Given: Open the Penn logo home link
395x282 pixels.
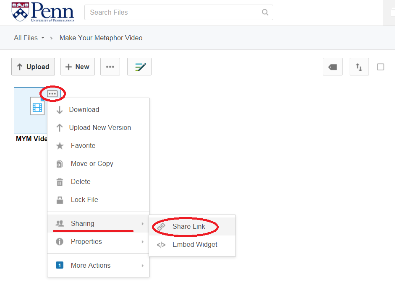Looking at the screenshot, I should coord(43,12).
